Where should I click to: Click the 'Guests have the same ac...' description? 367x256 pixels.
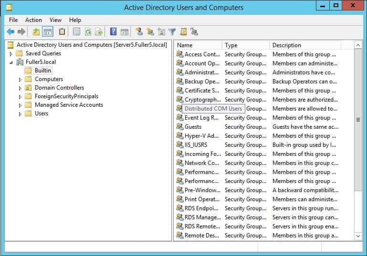coord(305,126)
